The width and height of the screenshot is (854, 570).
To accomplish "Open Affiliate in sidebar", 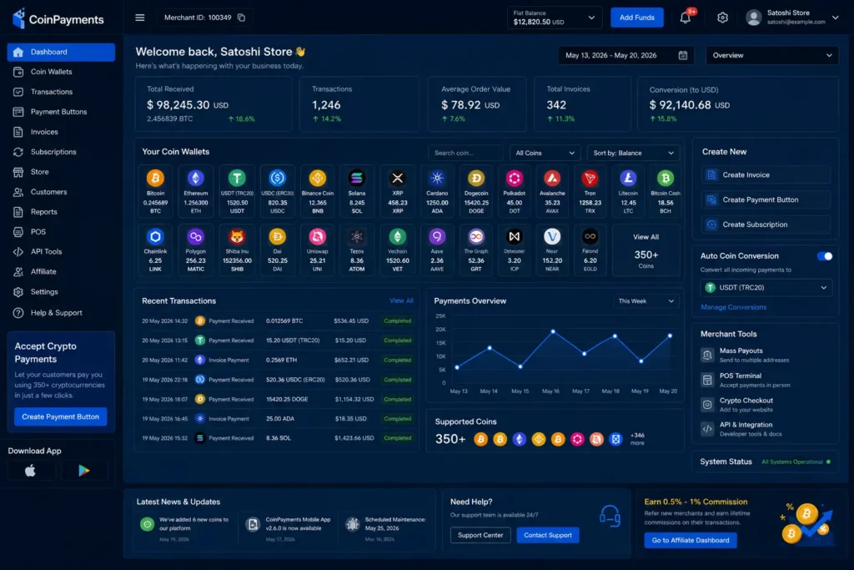I will [61, 271].
